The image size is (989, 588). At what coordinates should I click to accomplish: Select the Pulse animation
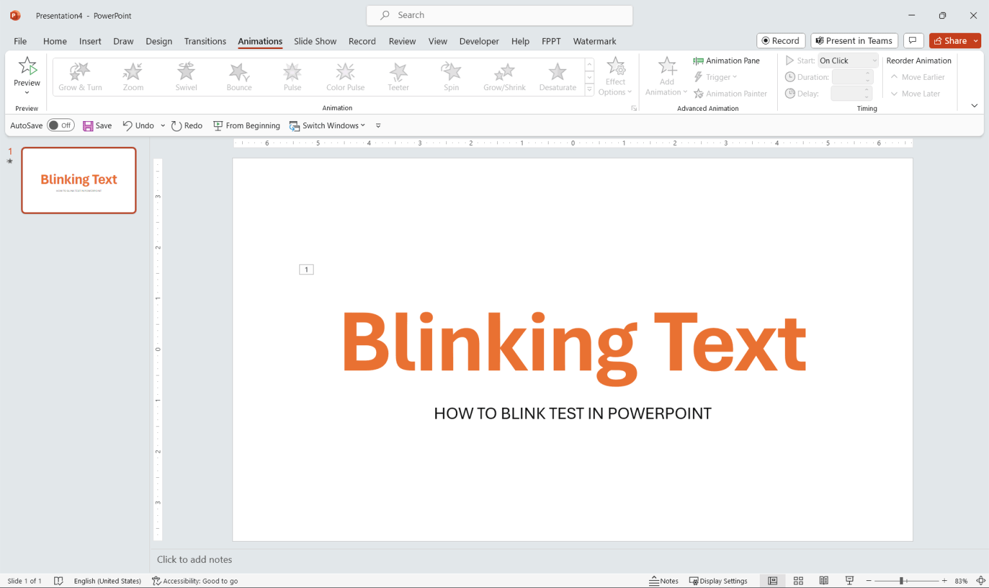click(292, 76)
